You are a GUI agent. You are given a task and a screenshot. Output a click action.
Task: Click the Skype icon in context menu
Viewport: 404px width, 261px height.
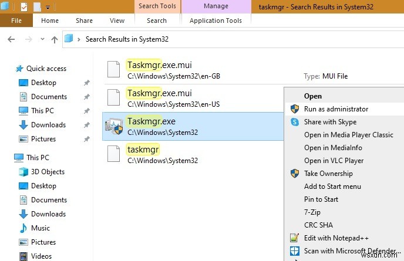click(x=295, y=122)
